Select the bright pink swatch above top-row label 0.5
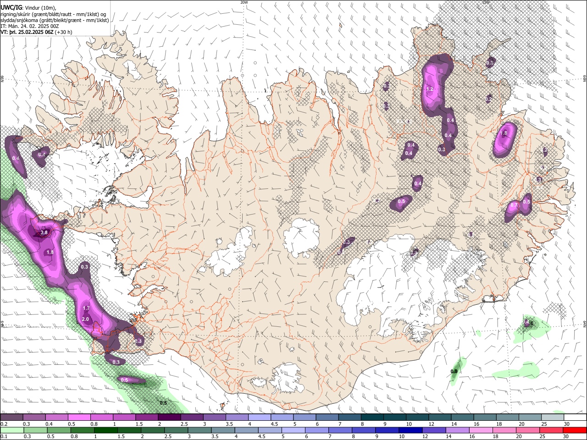This screenshot has width=587, height=440. coord(79,418)
